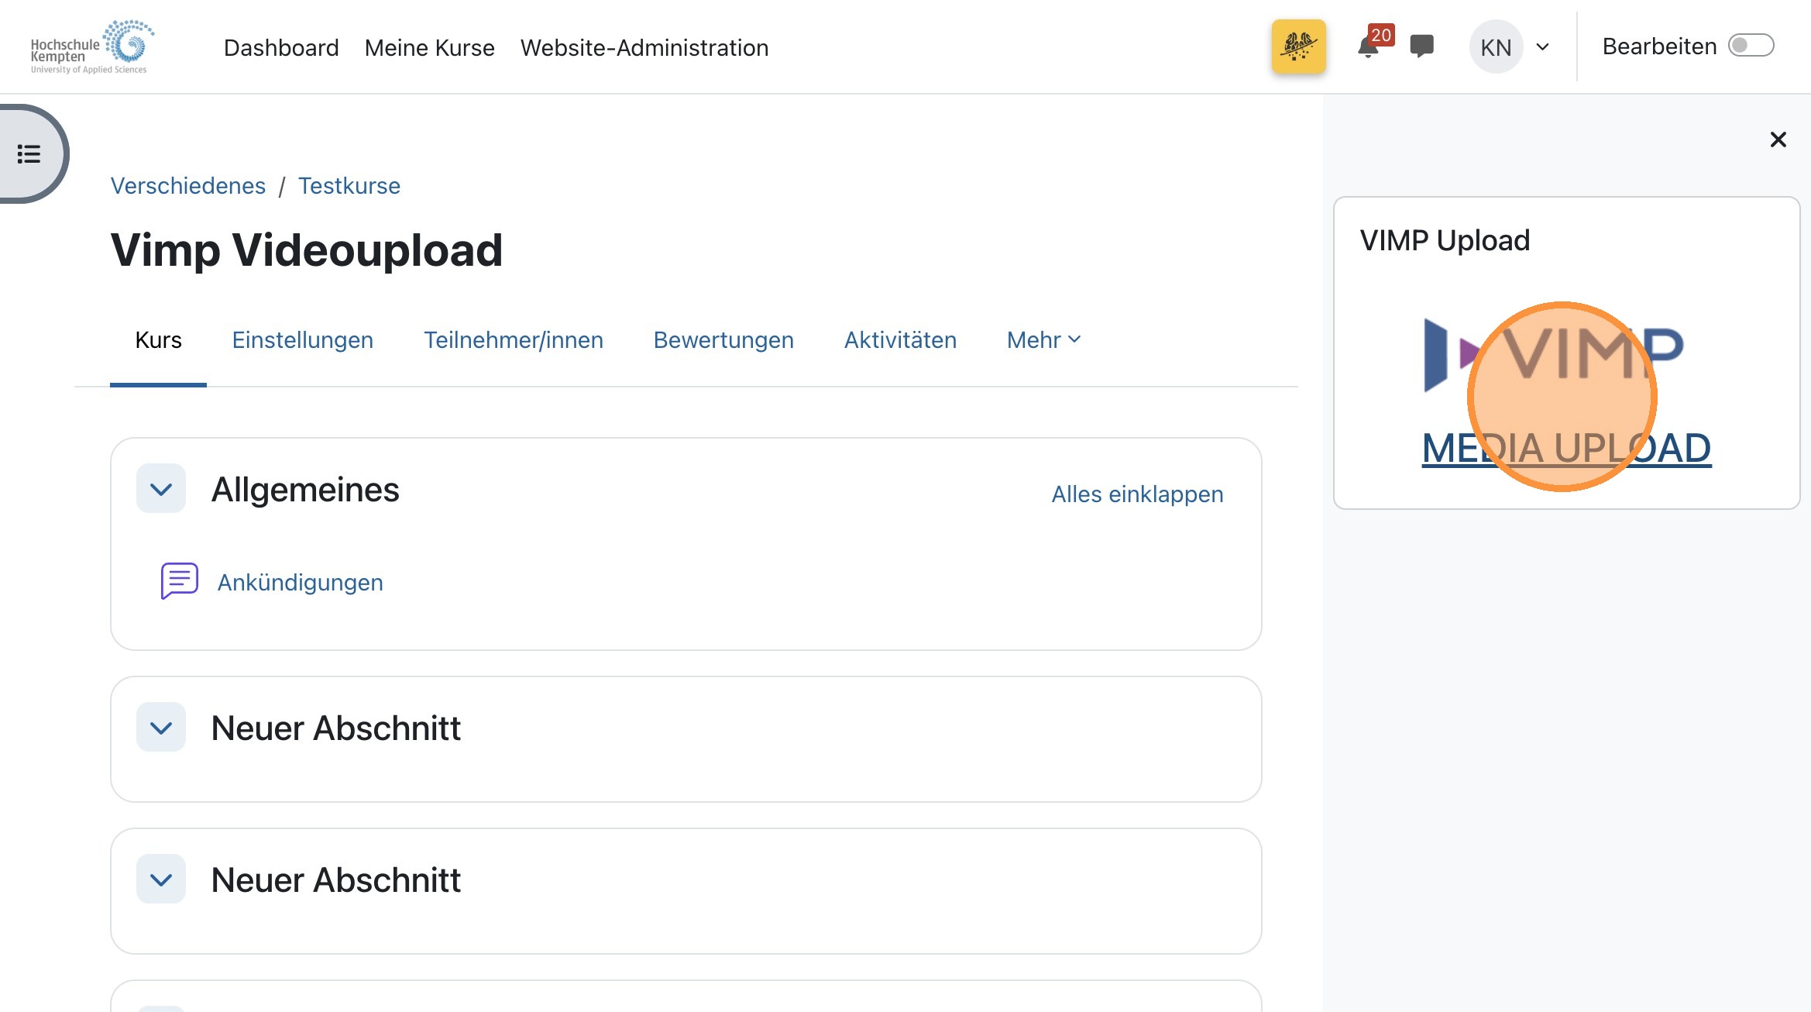
Task: Open the notifications bell
Action: [1368, 47]
